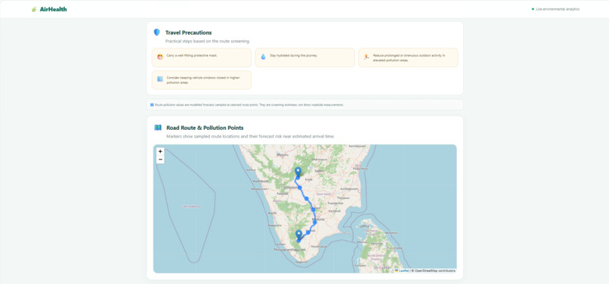Click the AirHealth leaf logo icon
The image size is (609, 284).
[x=34, y=9]
